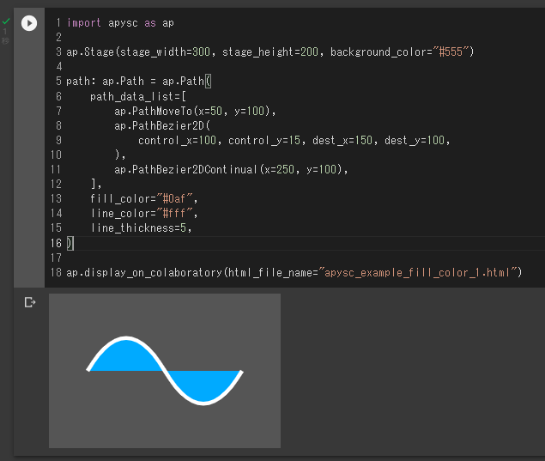Click the '#555' background color string
545x461 pixels.
[451, 52]
